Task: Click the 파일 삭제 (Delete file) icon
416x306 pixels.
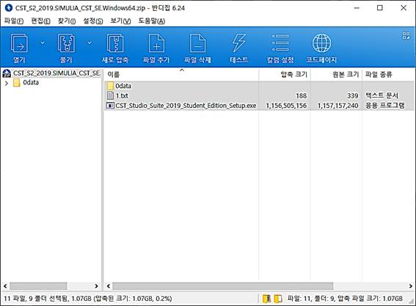Action: 197,43
